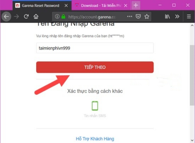Viewport: 195px width, 143px height.
Task: Click the browser back arrow button
Action: tap(6, 16)
